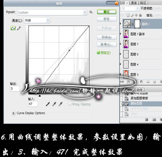The width and height of the screenshot is (162, 157).
Task: Toggle visibility of 图层 5 layer
Action: coord(121,54)
